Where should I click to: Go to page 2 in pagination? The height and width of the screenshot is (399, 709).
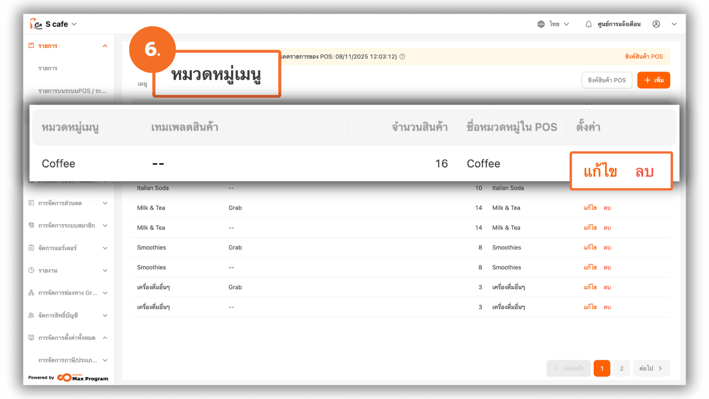621,368
